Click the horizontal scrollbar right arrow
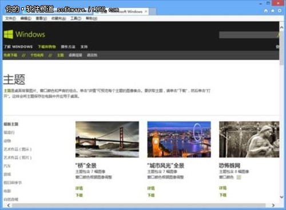The width and height of the screenshot is (286, 210). pyautogui.click(x=273, y=205)
